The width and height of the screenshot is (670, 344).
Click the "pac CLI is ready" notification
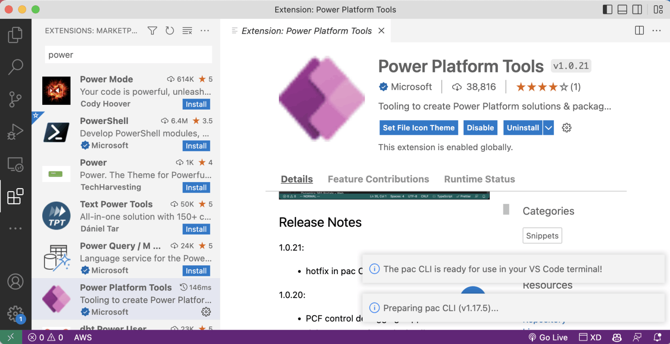coord(513,269)
